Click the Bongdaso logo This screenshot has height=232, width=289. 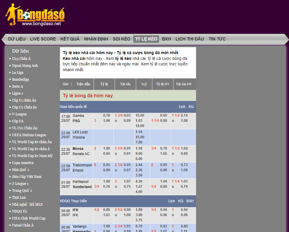35,15
